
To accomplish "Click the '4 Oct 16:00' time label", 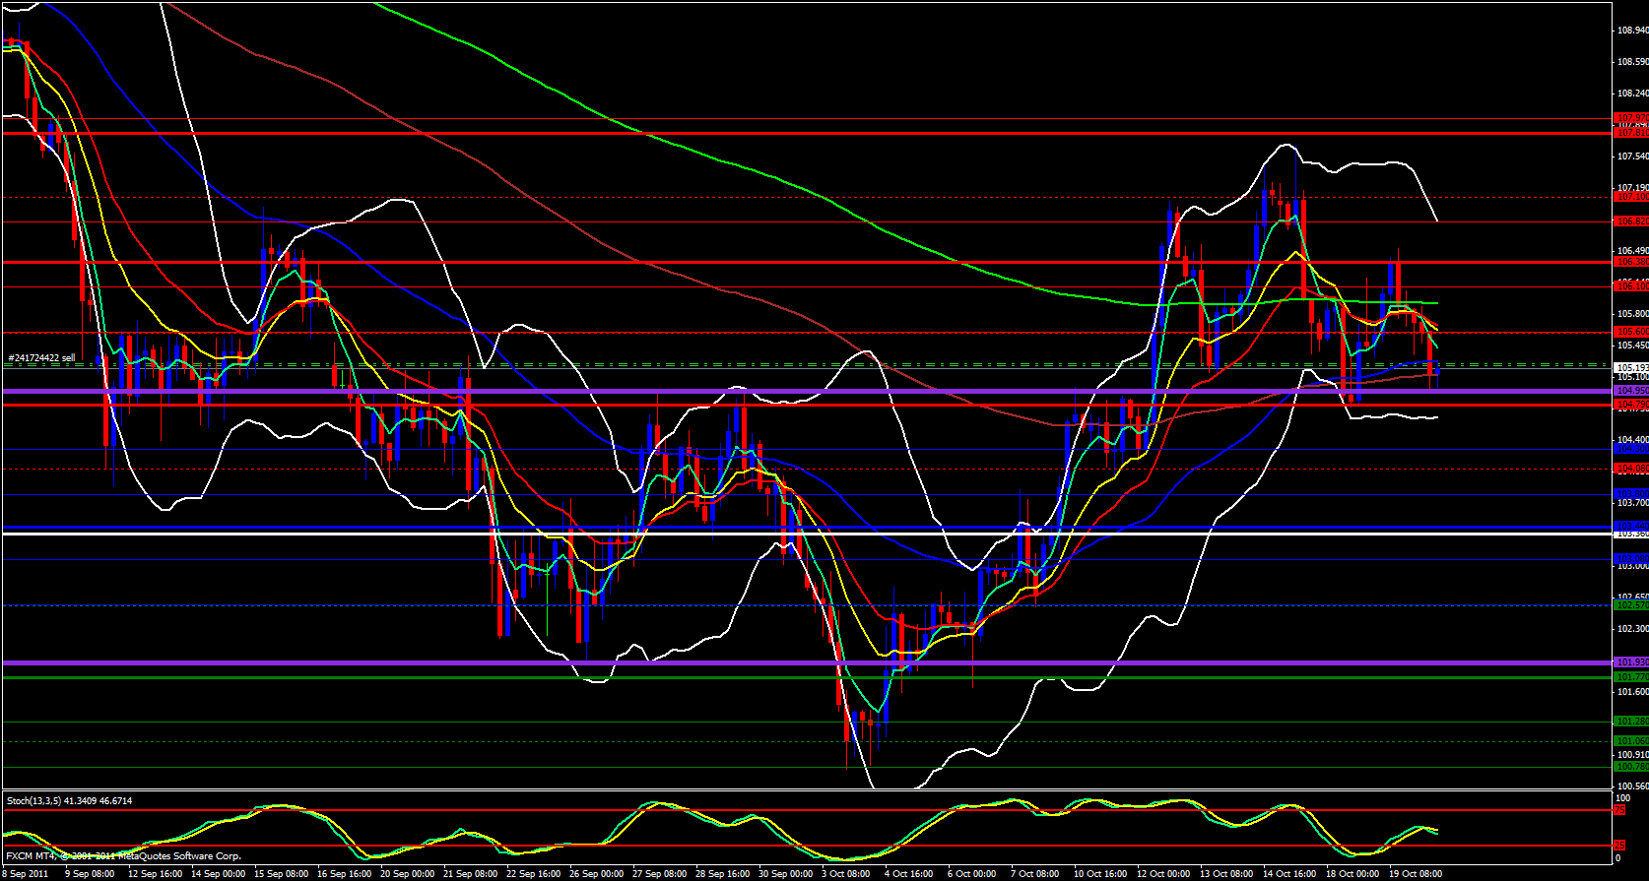I will click(x=909, y=873).
